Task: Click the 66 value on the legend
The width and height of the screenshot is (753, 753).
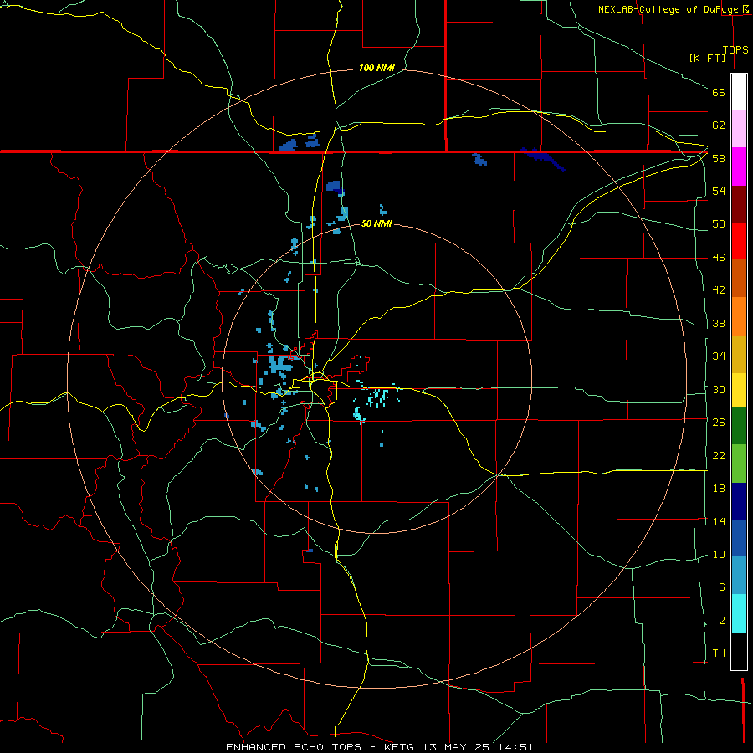Action: [719, 92]
